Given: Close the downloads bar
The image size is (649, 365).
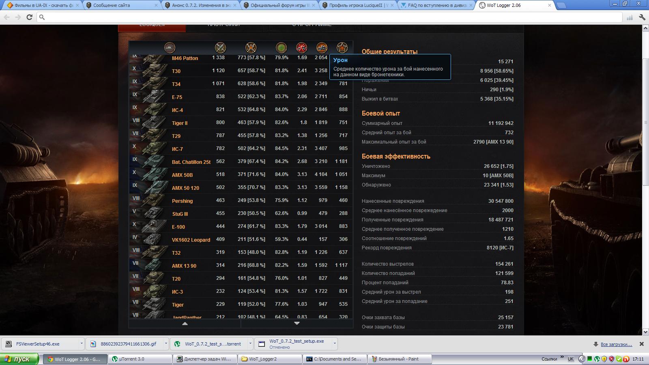Looking at the screenshot, I should click(x=642, y=344).
